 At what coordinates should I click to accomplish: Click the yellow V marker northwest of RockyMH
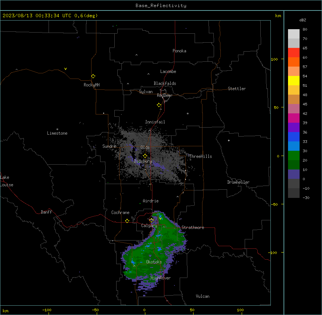[x=65, y=69]
